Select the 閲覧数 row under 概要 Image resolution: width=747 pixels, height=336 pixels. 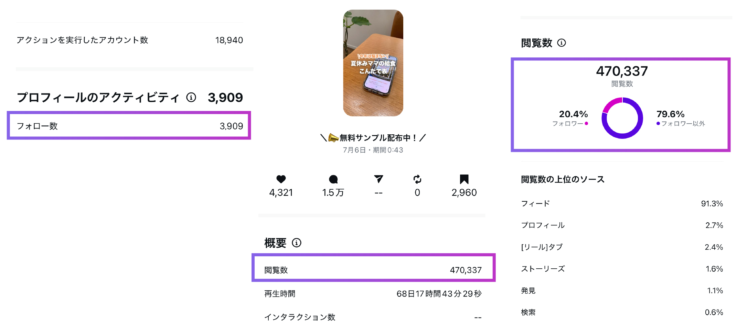pos(373,270)
